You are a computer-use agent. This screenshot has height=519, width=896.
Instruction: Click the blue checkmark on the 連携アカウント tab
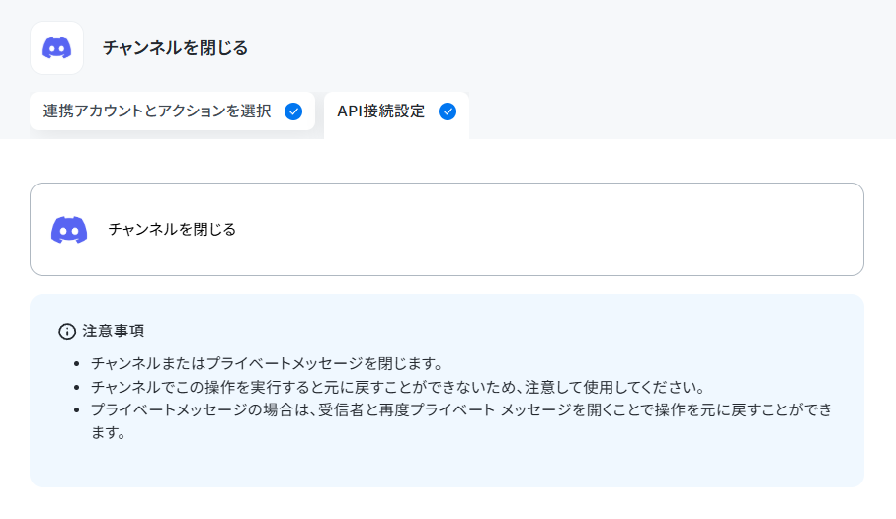point(293,111)
